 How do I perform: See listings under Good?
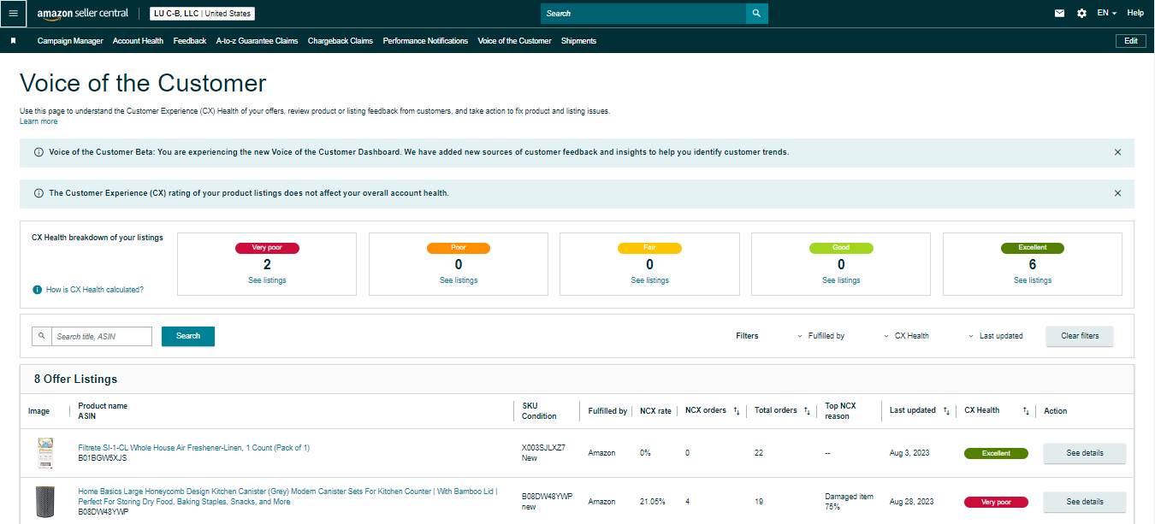click(841, 280)
